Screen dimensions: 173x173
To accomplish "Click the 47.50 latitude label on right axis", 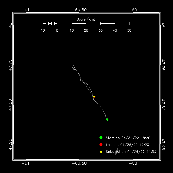I will [x=163, y=105].
